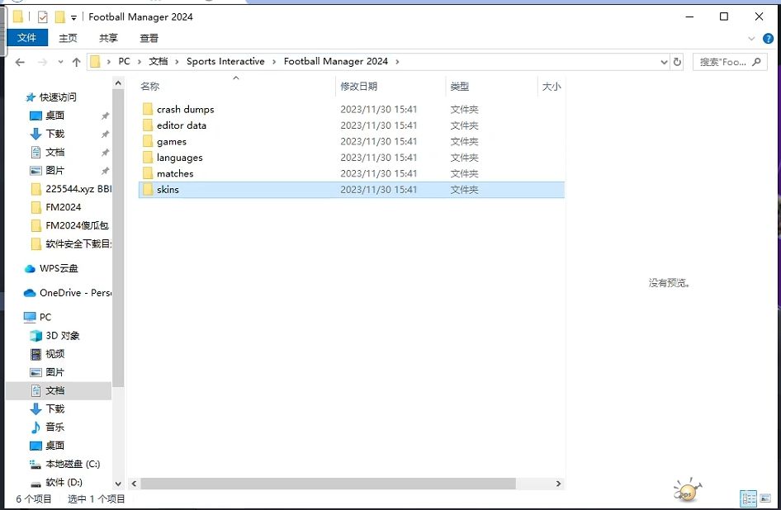The image size is (781, 510).
Task: Open the 225544.xyz BBI folder in sidebar
Action: point(78,189)
